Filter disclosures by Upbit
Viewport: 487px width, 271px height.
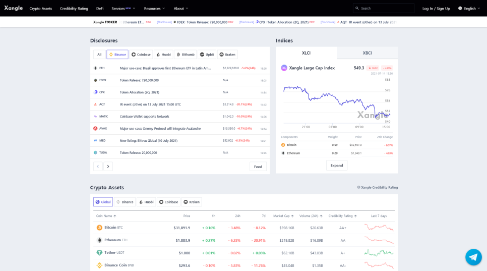[x=207, y=55]
